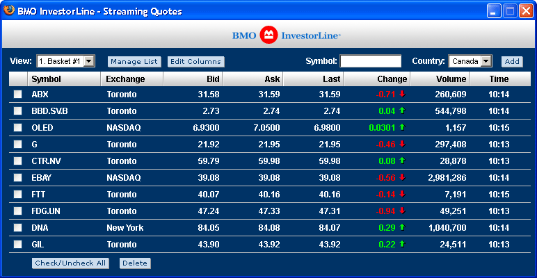Click green up arrow in DNA row
The width and height of the screenshot is (537, 278).
point(403,227)
